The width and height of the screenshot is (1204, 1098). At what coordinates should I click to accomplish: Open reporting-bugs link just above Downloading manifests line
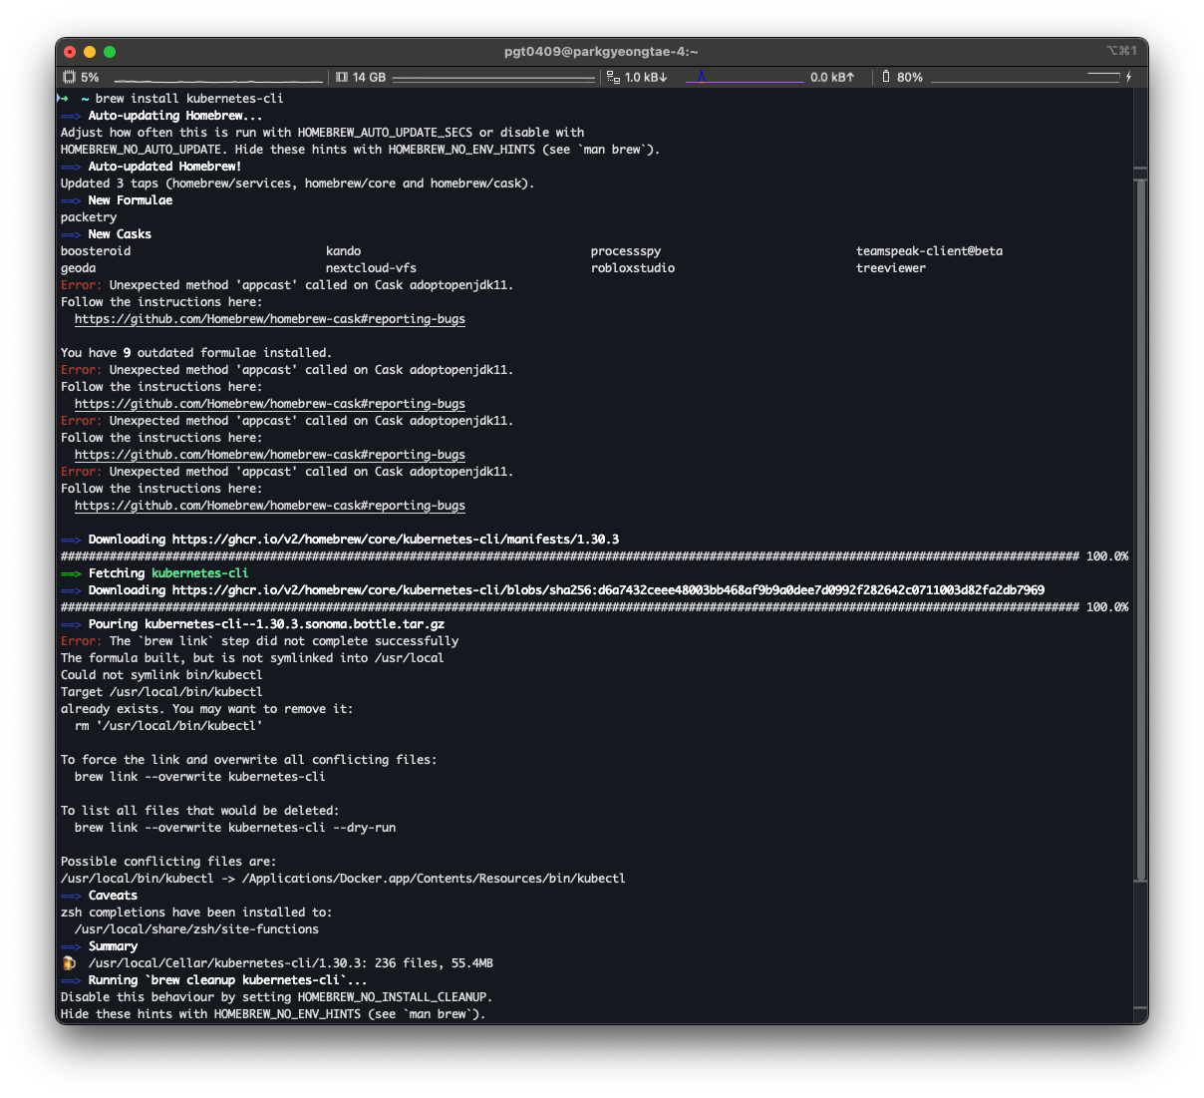270,506
